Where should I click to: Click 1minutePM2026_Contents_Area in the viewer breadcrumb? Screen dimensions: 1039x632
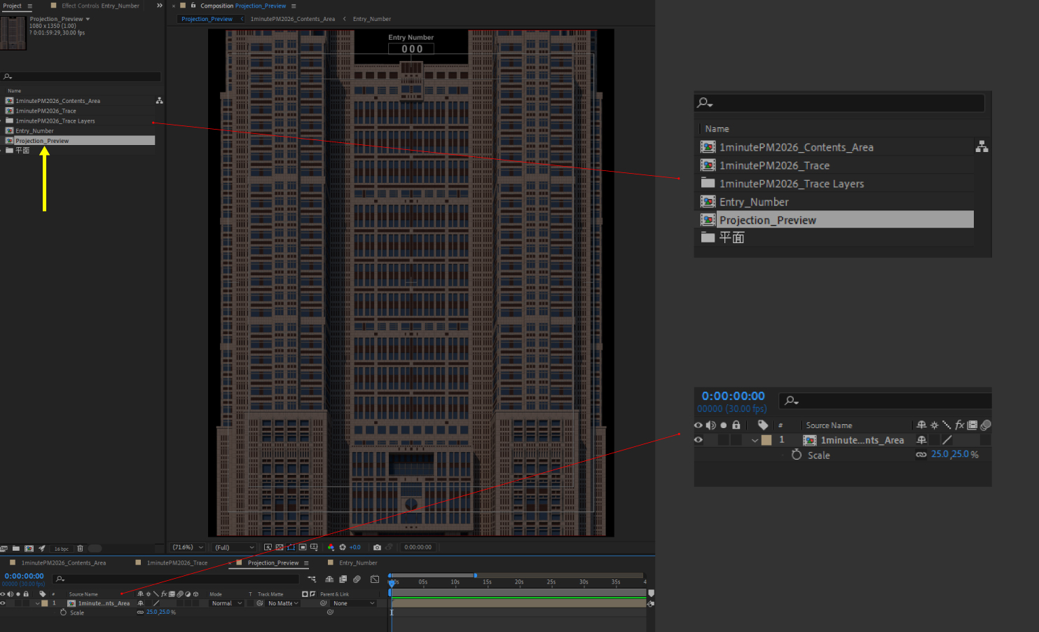tap(292, 19)
